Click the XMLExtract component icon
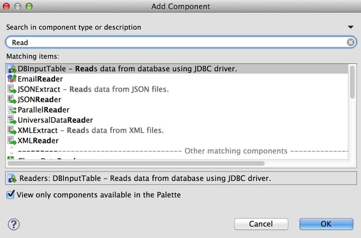The width and height of the screenshot is (361, 238). tap(12, 130)
